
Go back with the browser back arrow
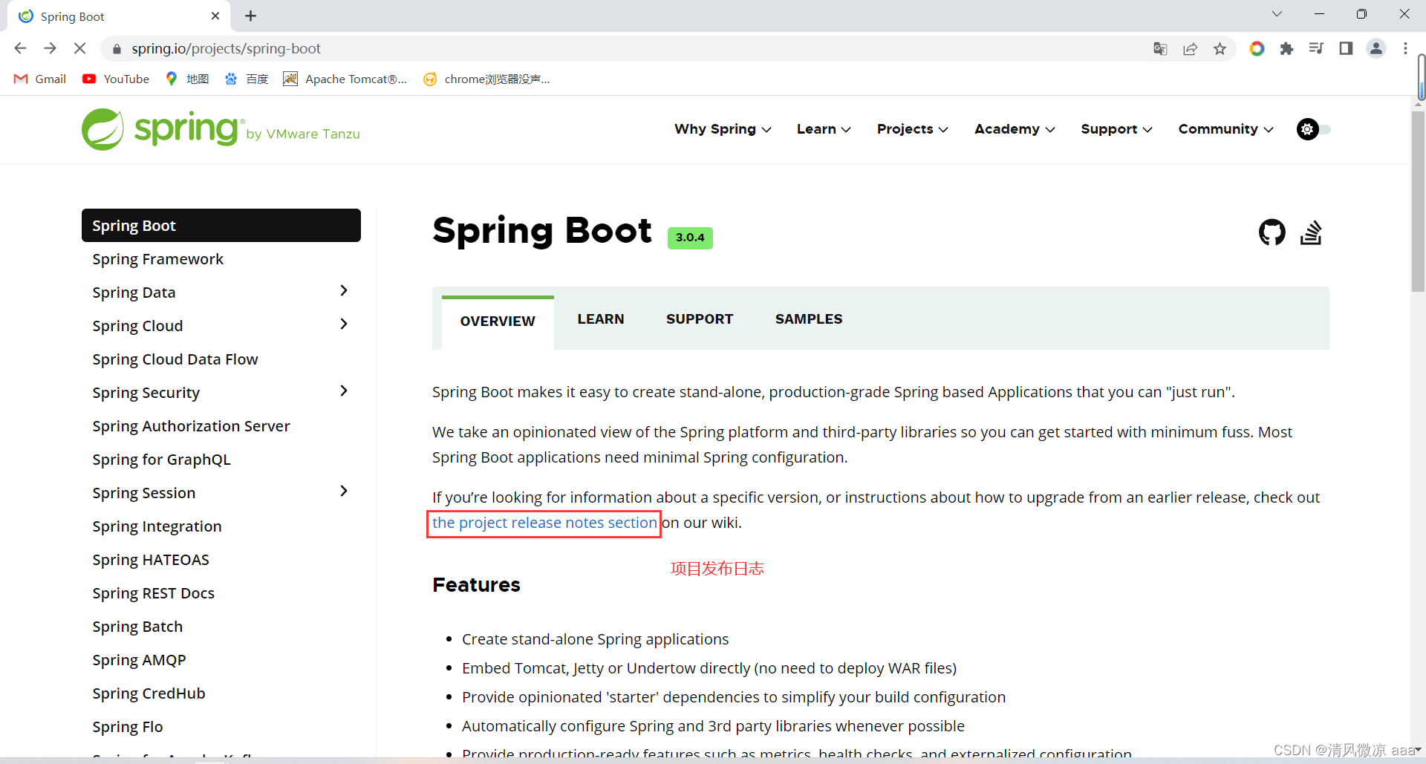tap(20, 48)
